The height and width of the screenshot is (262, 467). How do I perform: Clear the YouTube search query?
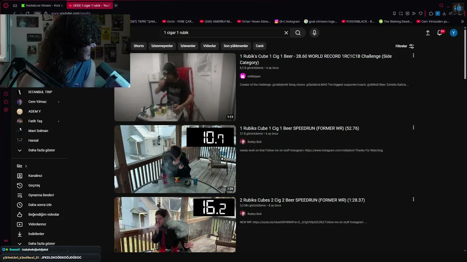286,33
